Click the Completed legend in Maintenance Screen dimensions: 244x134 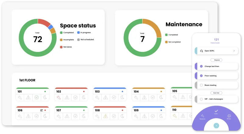(171, 35)
